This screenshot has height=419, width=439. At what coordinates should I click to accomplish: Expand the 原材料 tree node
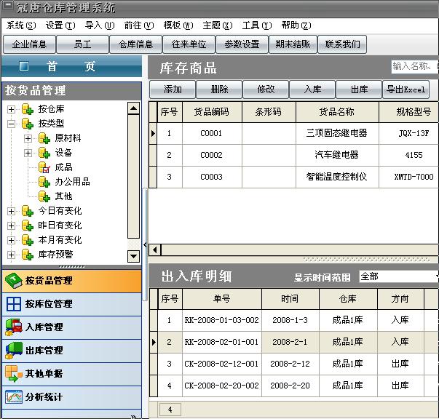pyautogui.click(x=28, y=138)
